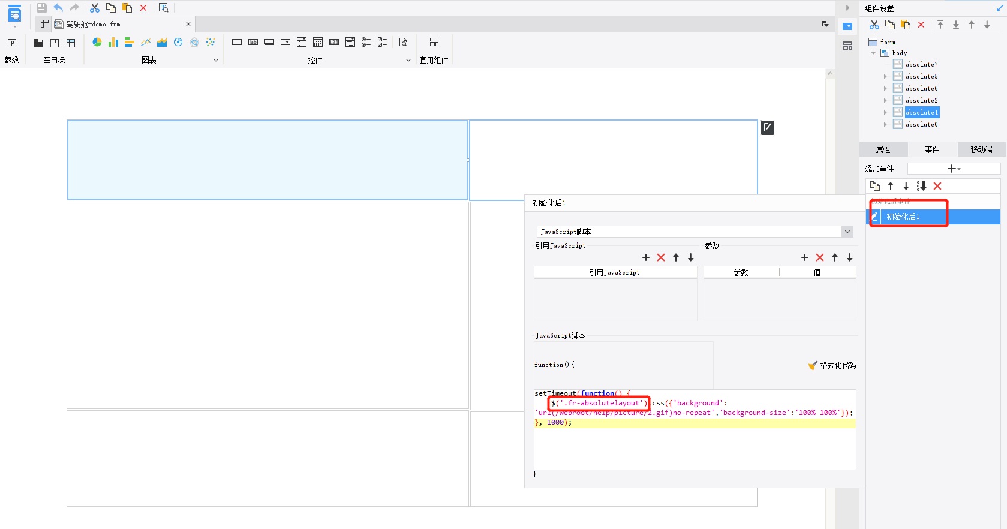Click the sort events icon

point(922,186)
